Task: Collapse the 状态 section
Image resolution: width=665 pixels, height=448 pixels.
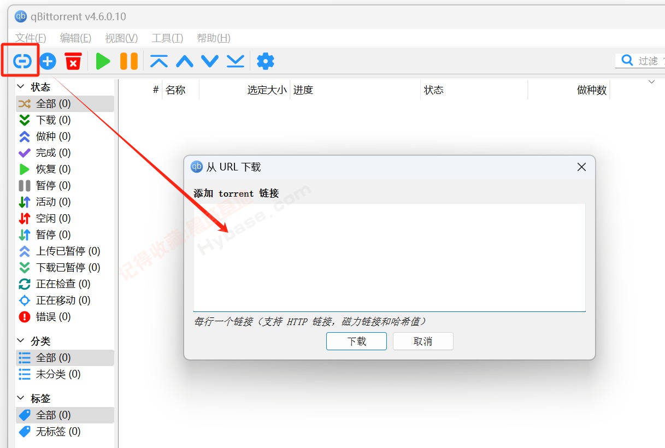Action: [20, 86]
